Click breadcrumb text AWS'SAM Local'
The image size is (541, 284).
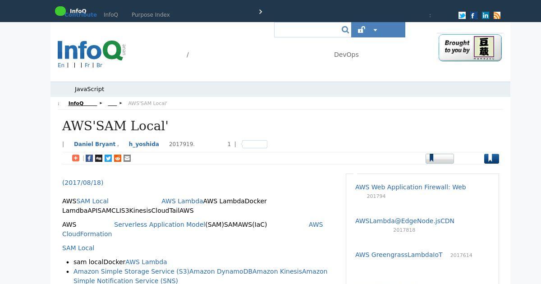pos(147,104)
